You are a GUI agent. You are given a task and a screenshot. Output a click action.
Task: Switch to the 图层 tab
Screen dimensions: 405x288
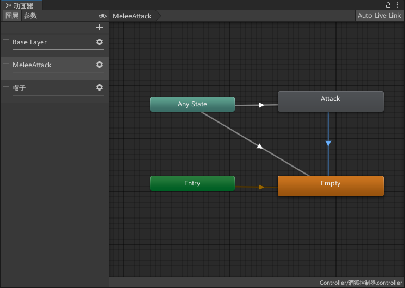tap(11, 16)
